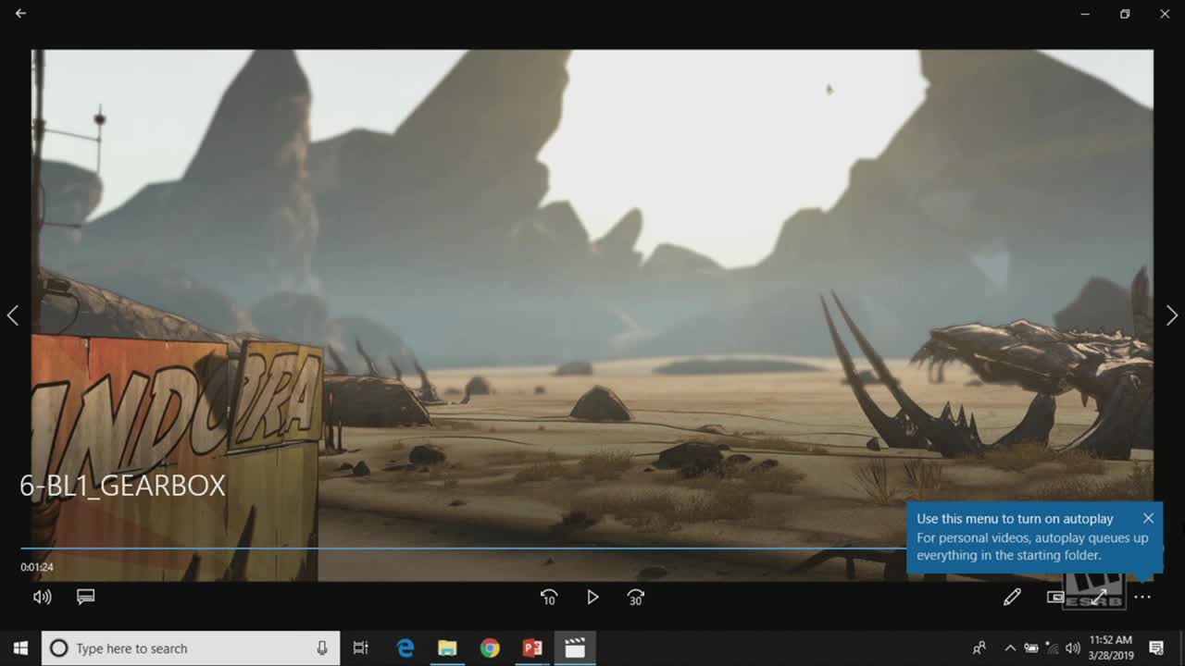Restore down the player window
Screen dimensions: 1185x666
coord(1125,14)
